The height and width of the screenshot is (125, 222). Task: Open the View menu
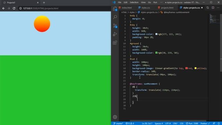point(143,2)
